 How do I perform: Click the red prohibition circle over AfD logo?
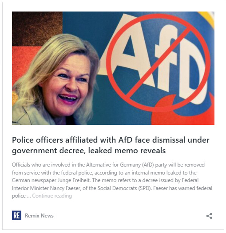pyautogui.click(x=159, y=62)
